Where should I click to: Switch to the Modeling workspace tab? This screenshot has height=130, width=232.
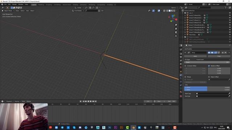tap(41, 5)
